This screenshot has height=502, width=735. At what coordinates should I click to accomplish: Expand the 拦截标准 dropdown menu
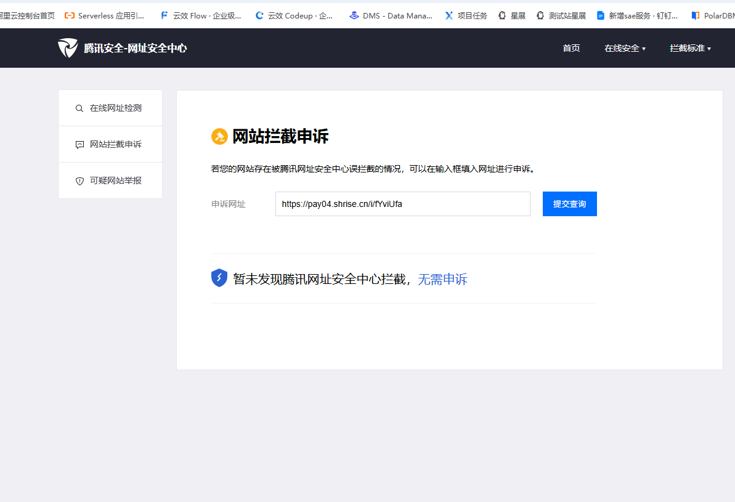pyautogui.click(x=690, y=48)
